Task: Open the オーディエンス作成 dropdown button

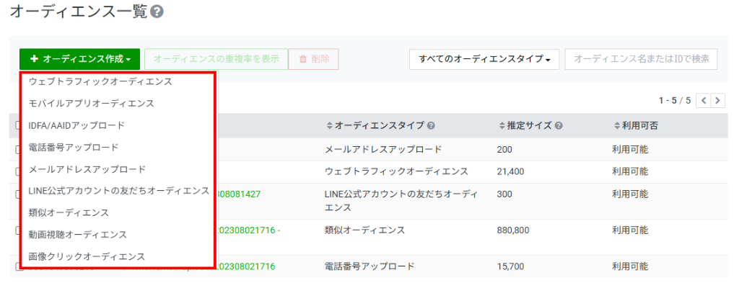Action: [79, 59]
